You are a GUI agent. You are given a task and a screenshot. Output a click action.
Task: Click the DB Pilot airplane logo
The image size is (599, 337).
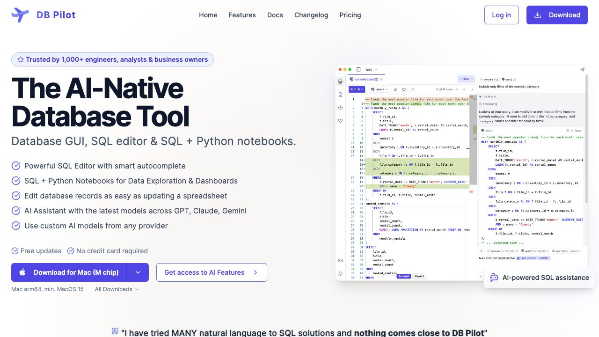20,15
